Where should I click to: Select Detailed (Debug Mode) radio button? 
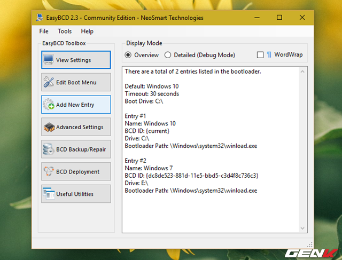[x=168, y=55]
